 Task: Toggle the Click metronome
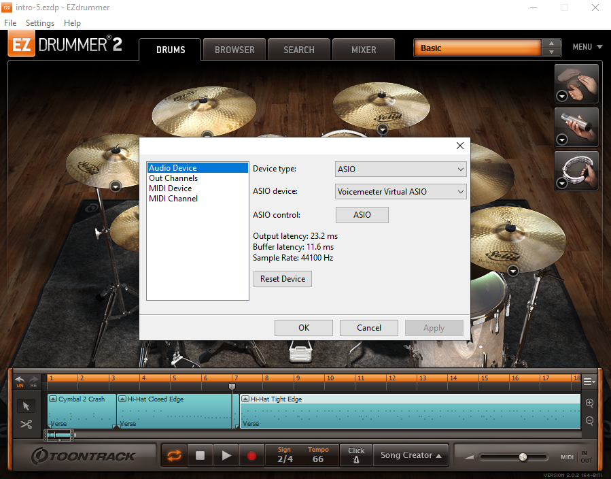[x=356, y=455]
